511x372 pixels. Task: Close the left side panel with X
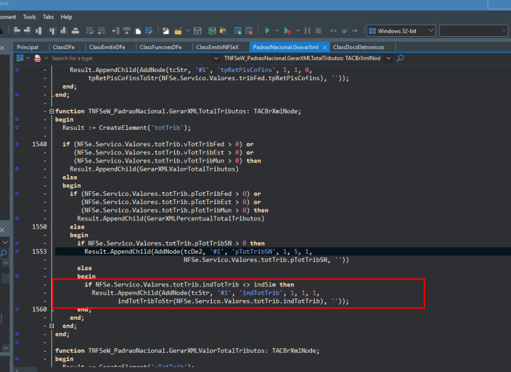click(2, 48)
